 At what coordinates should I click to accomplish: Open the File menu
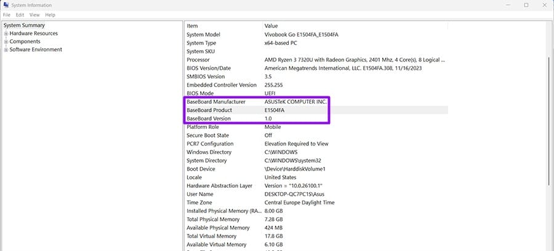coord(6,15)
